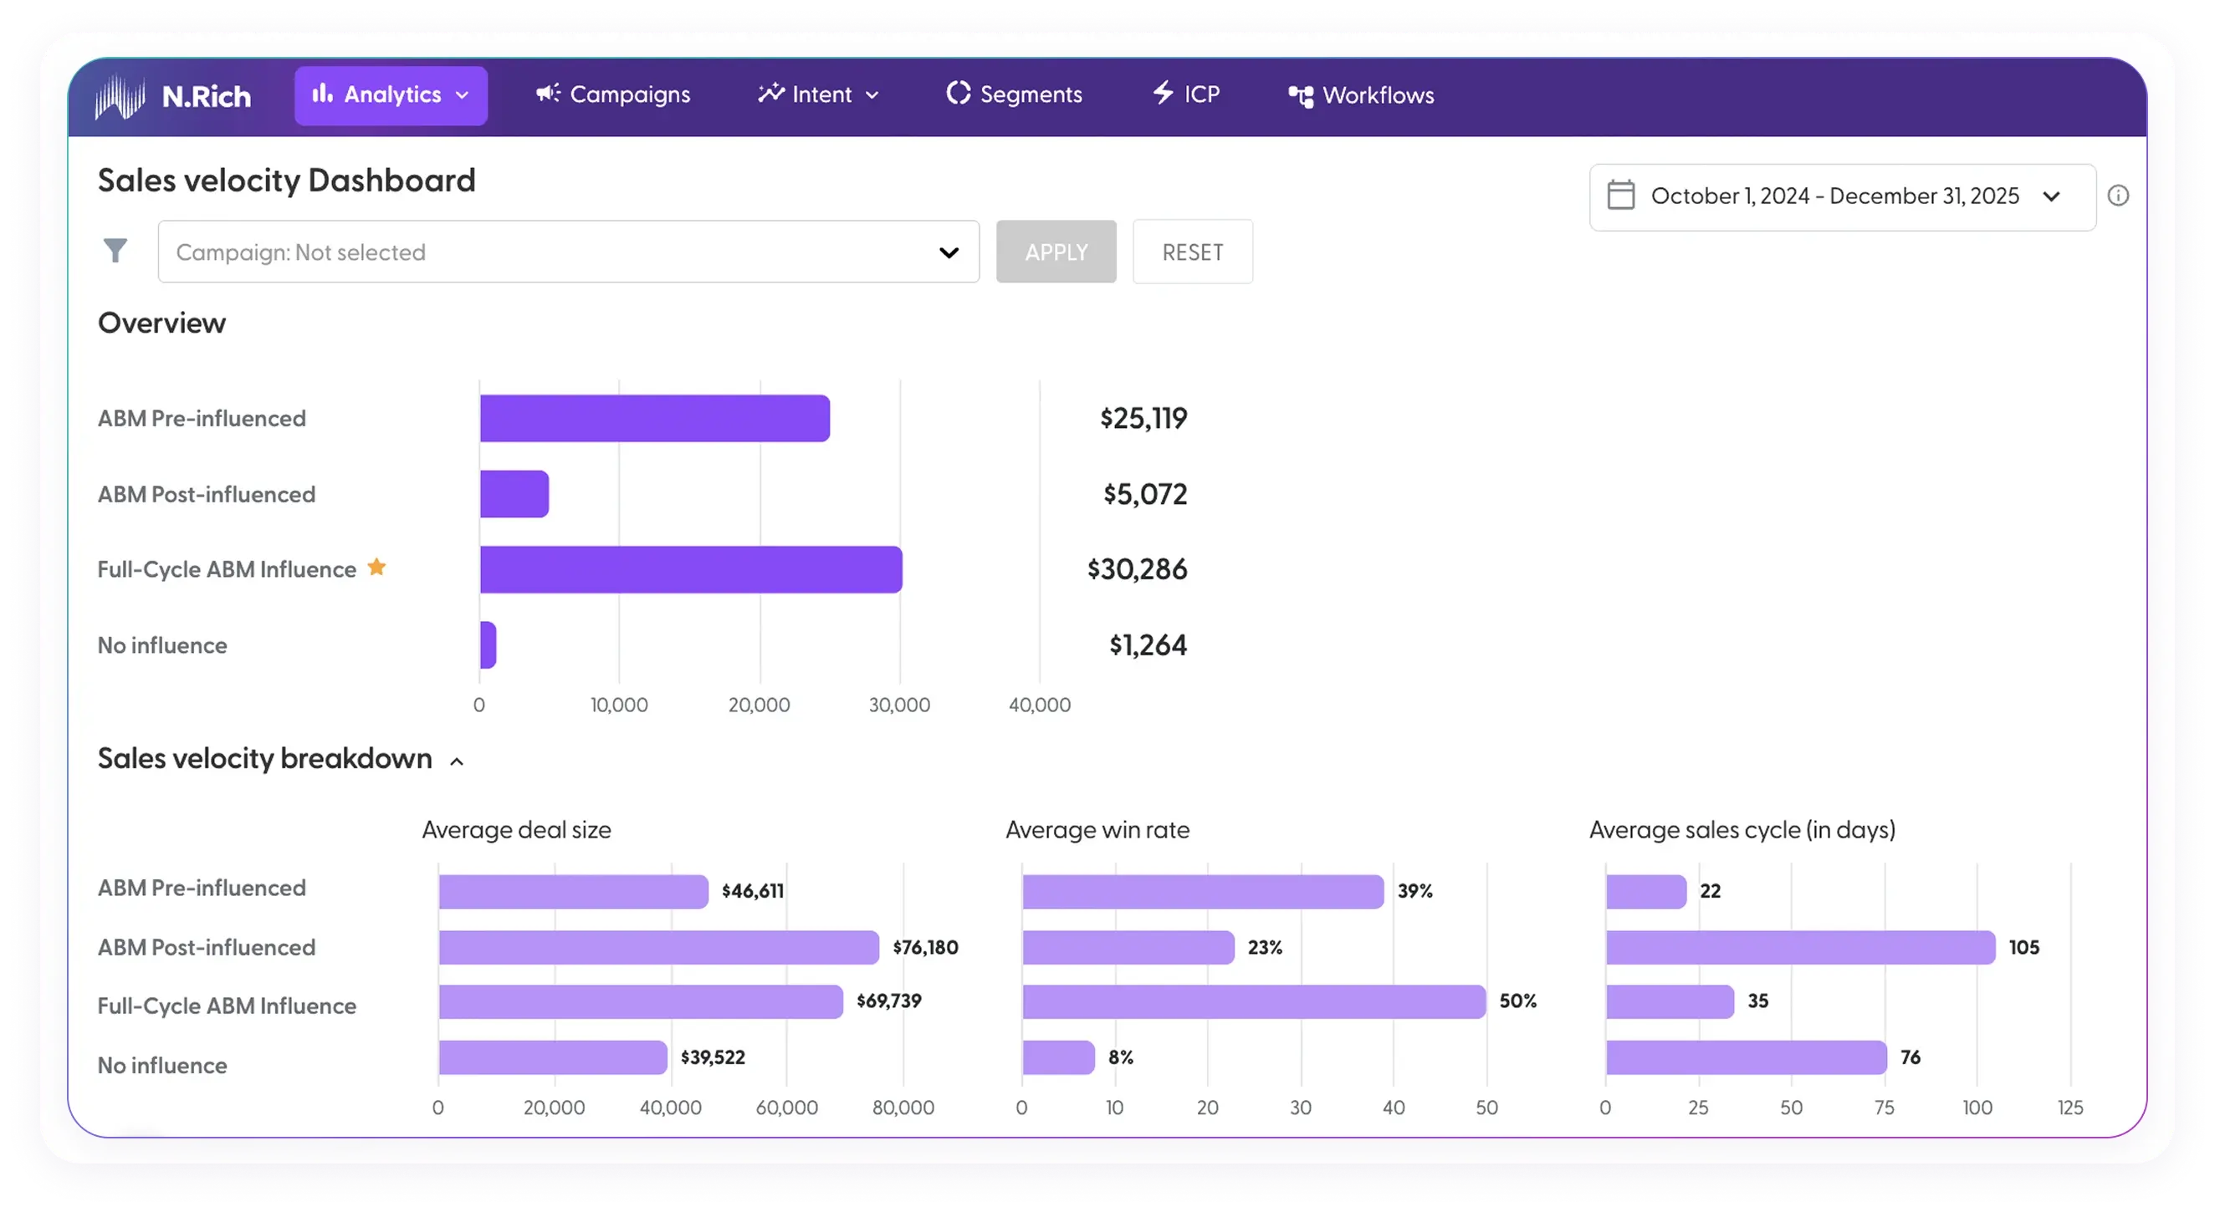
Task: Click the filter funnel icon
Action: [x=115, y=251]
